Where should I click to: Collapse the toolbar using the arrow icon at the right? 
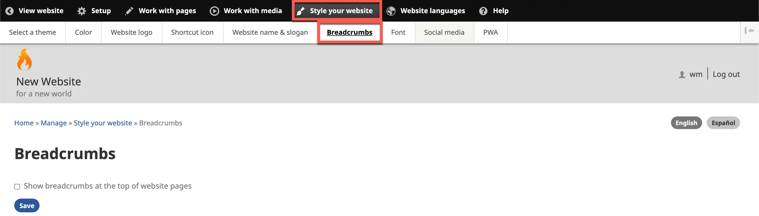[x=749, y=31]
